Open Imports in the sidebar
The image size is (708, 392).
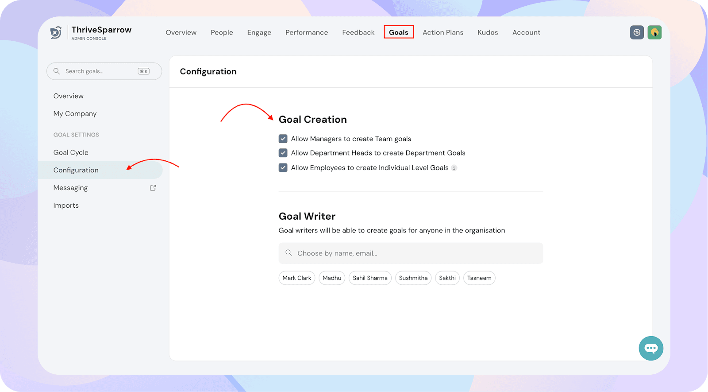tap(66, 206)
